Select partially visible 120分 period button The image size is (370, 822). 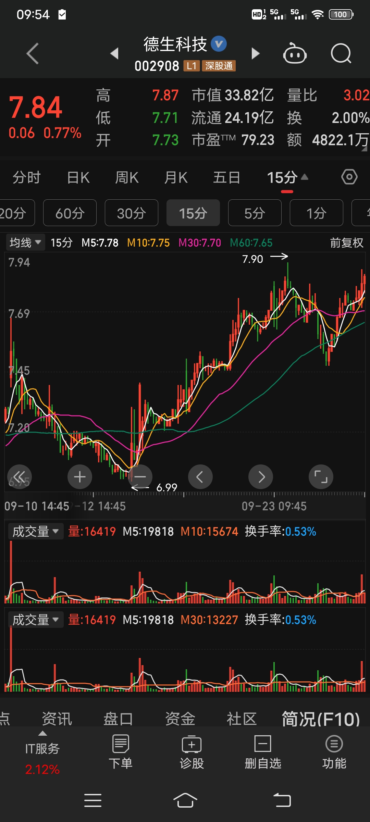16,213
